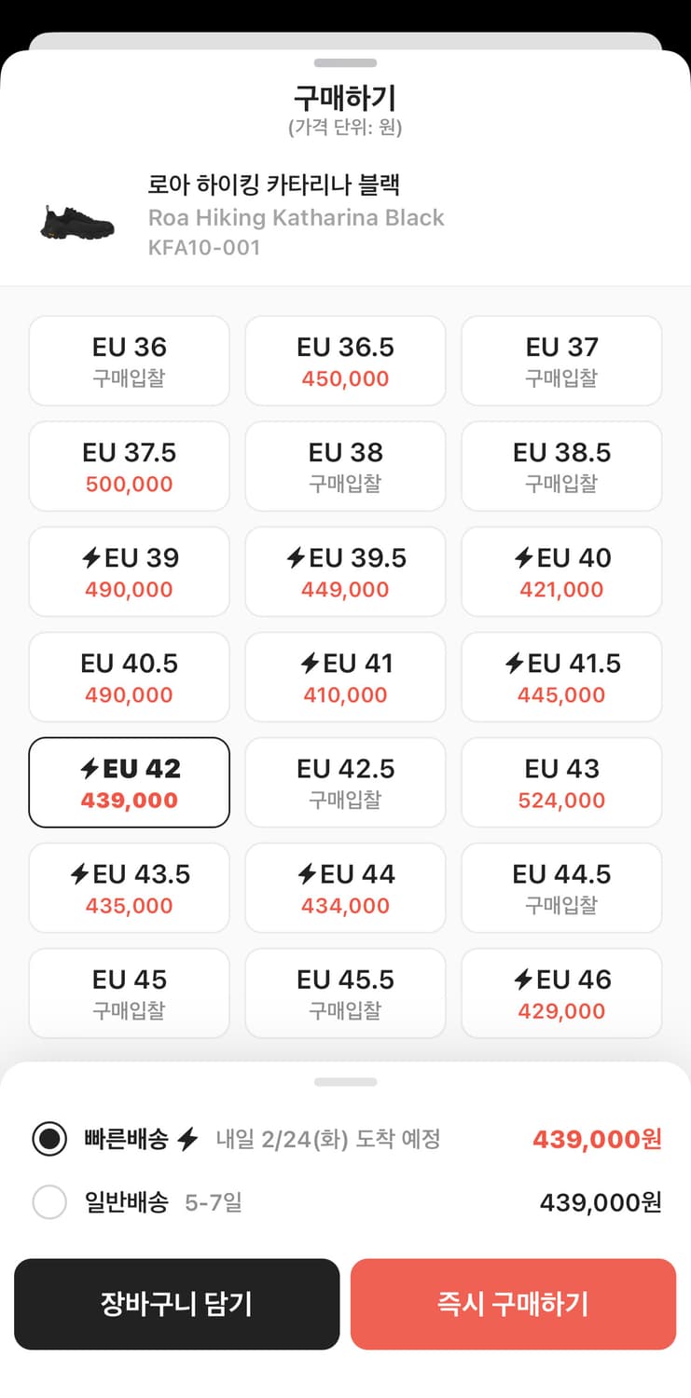This screenshot has width=691, height=1398.
Task: Select size EU 36.5 priced 450,000
Action: [x=345, y=361]
